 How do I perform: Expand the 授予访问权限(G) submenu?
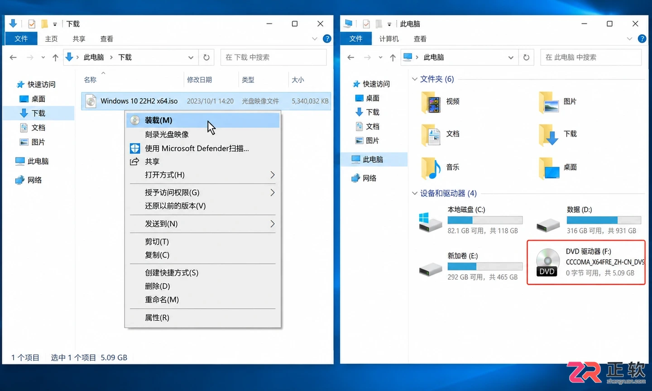click(203, 192)
